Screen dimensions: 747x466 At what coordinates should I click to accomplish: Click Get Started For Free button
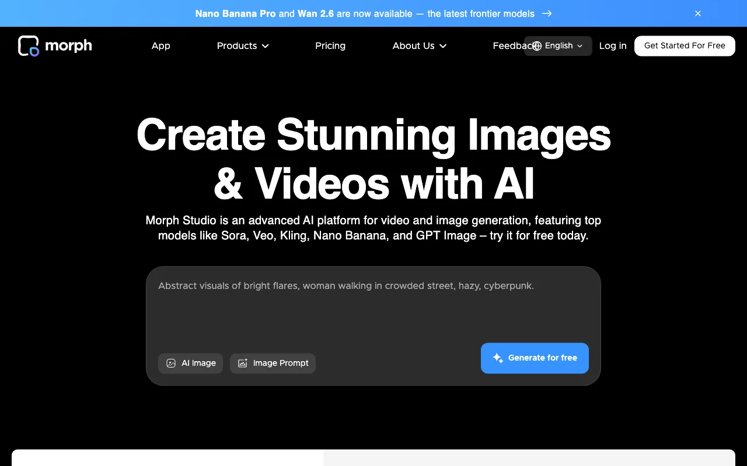tap(685, 46)
